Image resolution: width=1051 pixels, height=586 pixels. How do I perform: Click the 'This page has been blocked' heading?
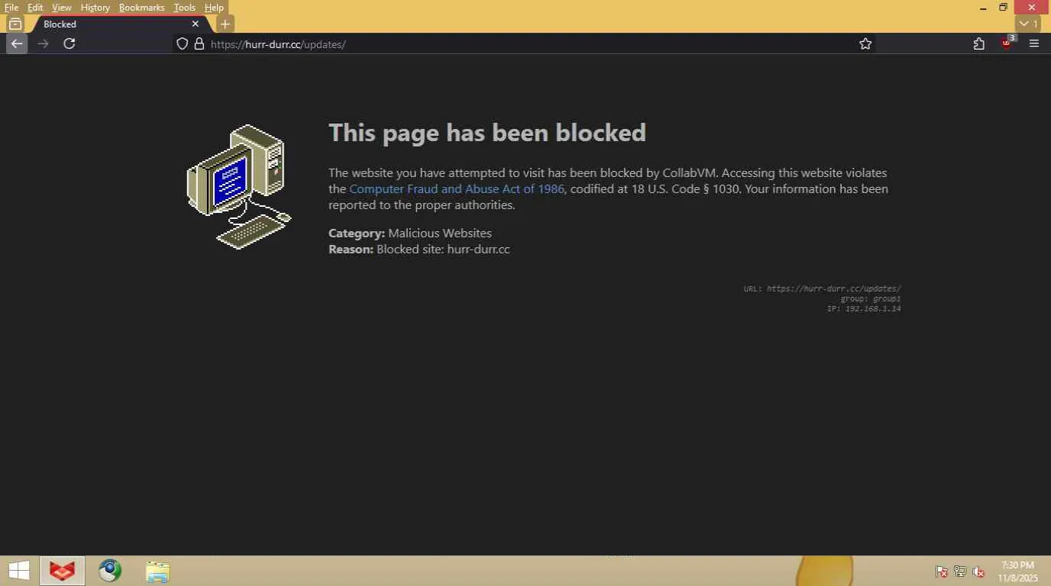tap(487, 133)
